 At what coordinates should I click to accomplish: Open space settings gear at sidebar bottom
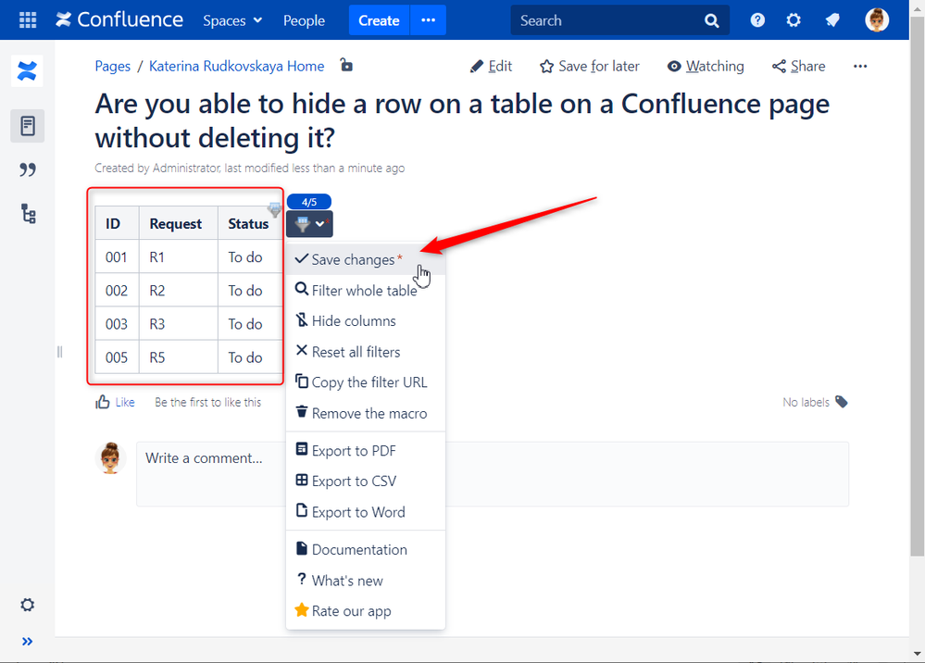(27, 605)
